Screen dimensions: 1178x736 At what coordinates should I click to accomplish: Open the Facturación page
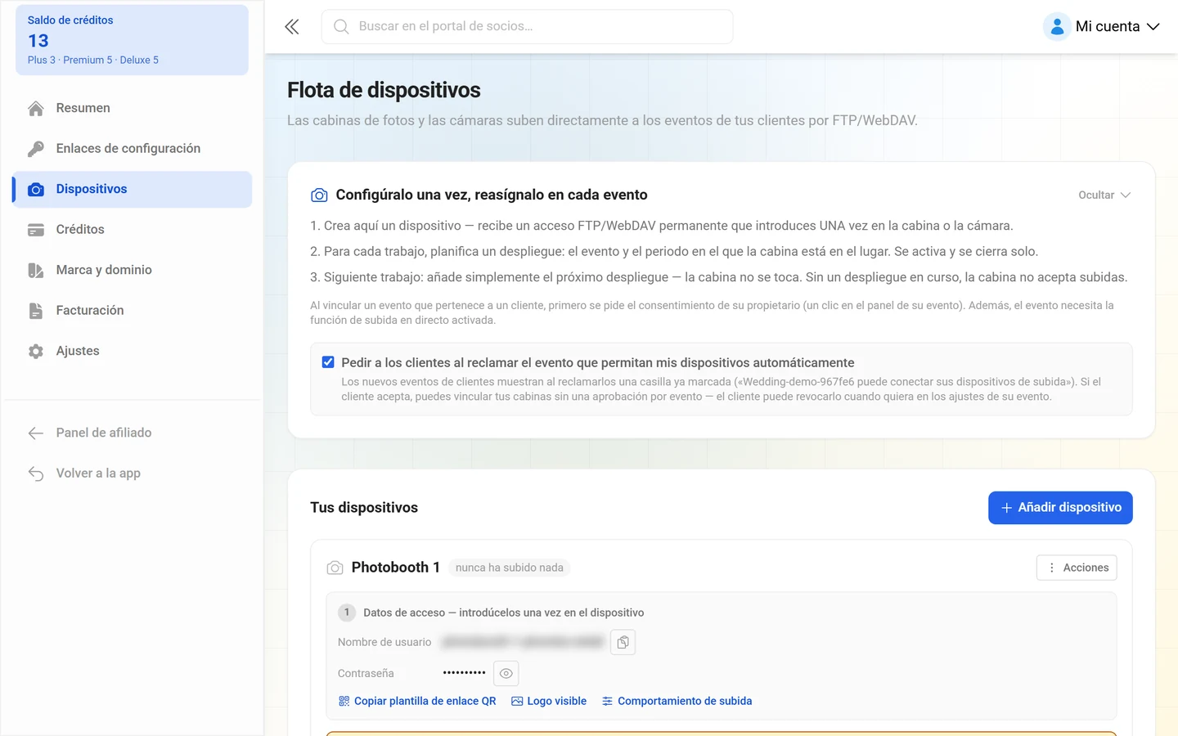click(x=132, y=311)
